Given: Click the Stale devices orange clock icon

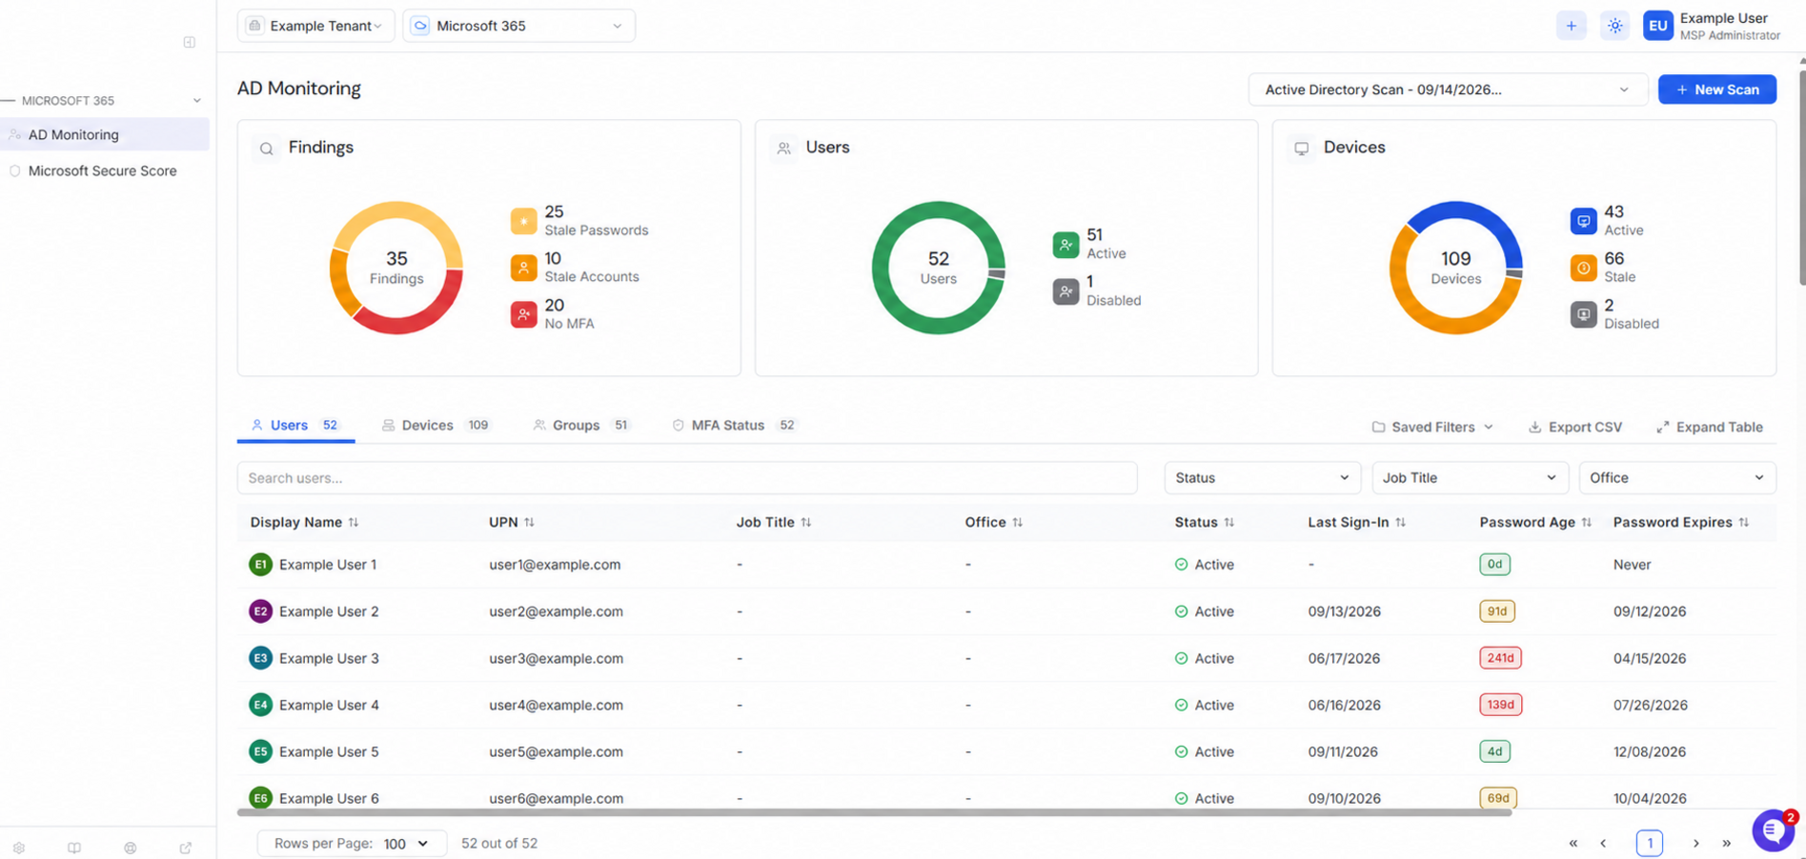Looking at the screenshot, I should click(x=1583, y=268).
